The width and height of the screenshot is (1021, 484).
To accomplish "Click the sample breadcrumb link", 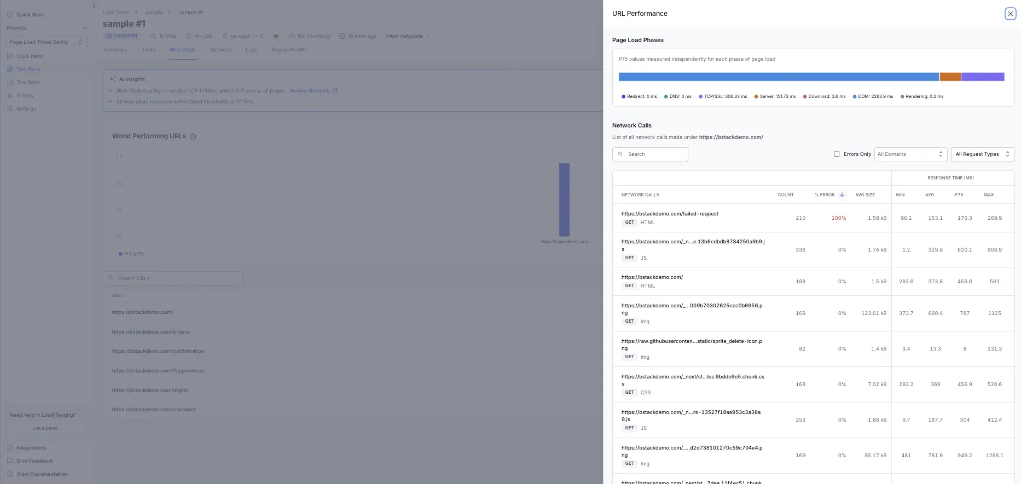I will click(154, 13).
